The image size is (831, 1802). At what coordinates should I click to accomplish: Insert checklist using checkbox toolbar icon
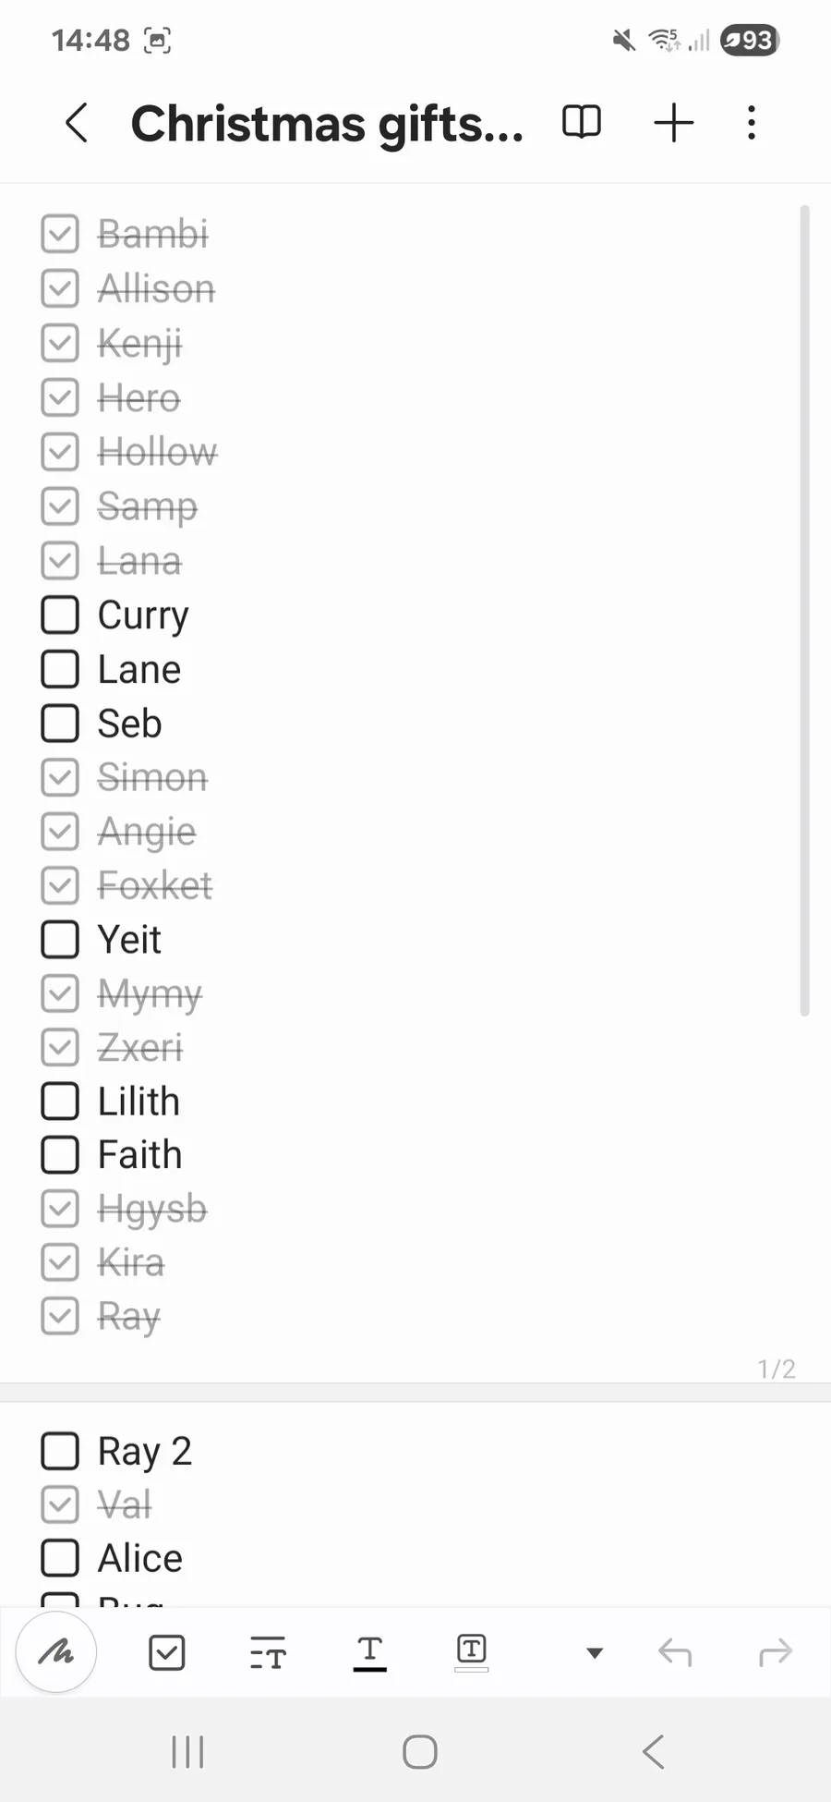(167, 1652)
